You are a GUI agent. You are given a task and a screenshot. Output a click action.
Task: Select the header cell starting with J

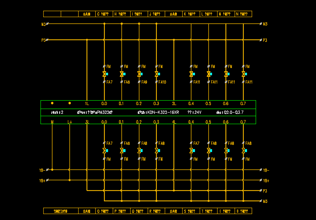pos(156,14)
